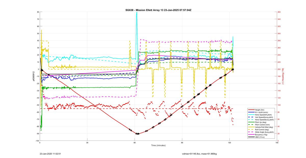This screenshot has height=158, width=306.
Task: Click the 'p6380912' left axis label
Action: coord(33,76)
